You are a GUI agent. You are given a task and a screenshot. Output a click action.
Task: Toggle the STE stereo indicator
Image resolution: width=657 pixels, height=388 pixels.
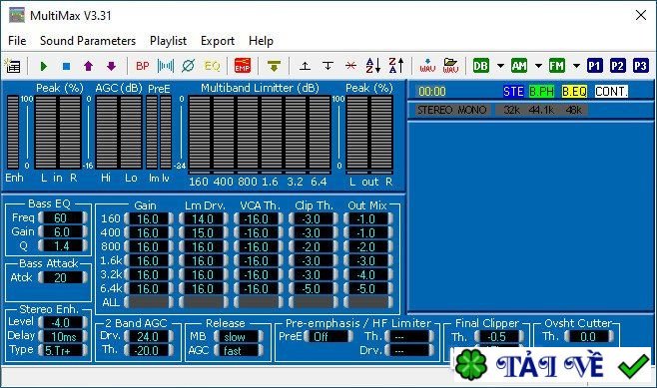click(513, 91)
